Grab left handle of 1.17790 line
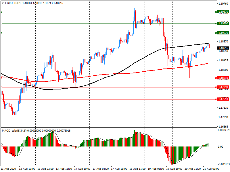 point(2,87)
